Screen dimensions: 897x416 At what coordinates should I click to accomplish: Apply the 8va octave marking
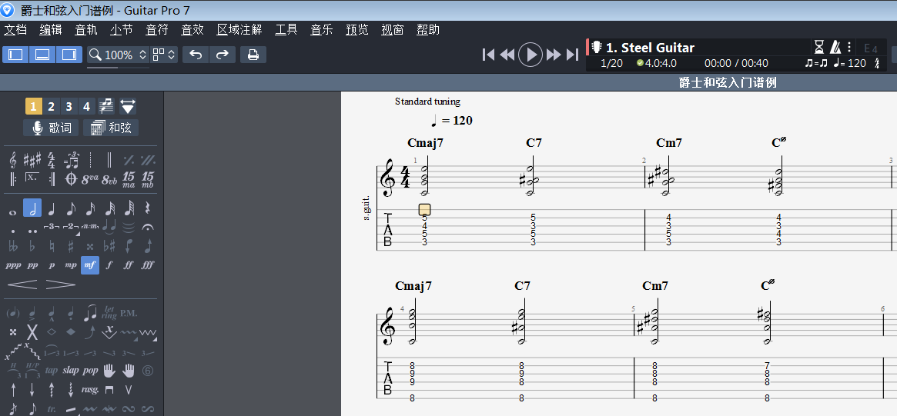click(90, 179)
